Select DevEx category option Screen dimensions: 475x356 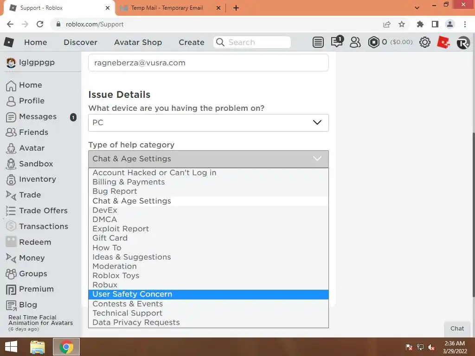pyautogui.click(x=208, y=210)
